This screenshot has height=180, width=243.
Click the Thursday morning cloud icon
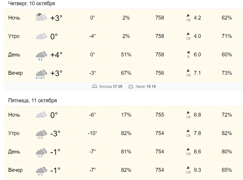coord(41,36)
